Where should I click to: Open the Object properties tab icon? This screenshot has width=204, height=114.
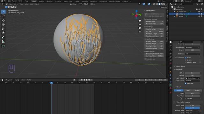click(x=171, y=72)
